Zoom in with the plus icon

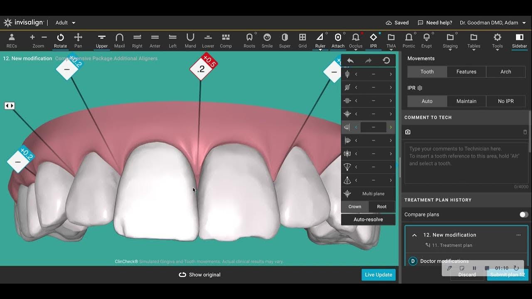[32, 37]
